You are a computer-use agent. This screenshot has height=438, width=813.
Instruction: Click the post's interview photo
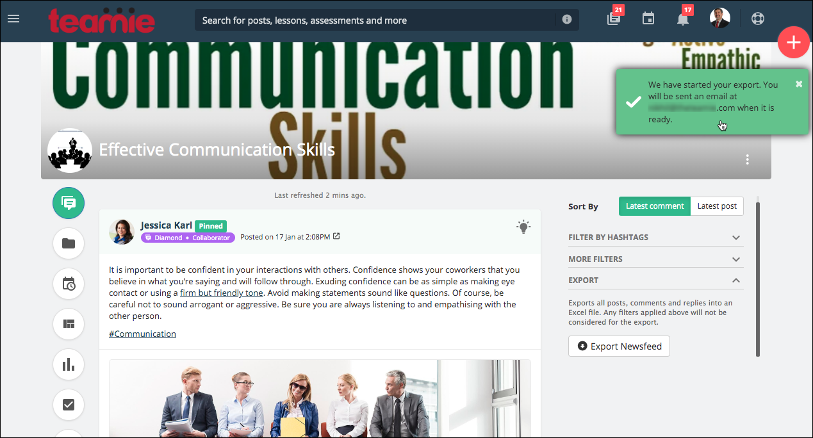tap(320, 398)
